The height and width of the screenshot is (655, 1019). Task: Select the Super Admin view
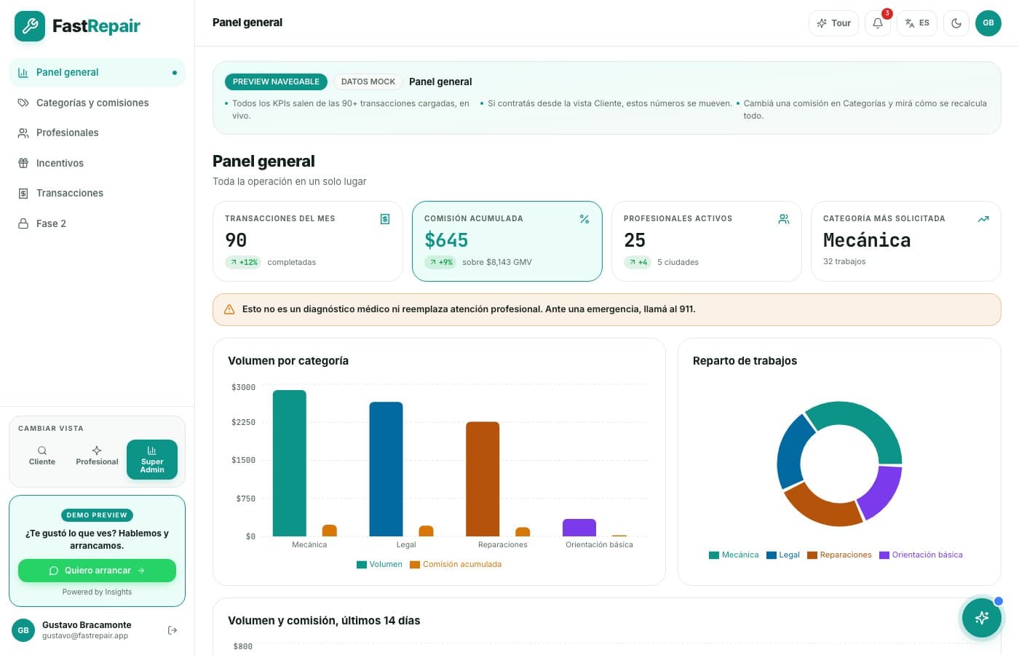tap(152, 460)
